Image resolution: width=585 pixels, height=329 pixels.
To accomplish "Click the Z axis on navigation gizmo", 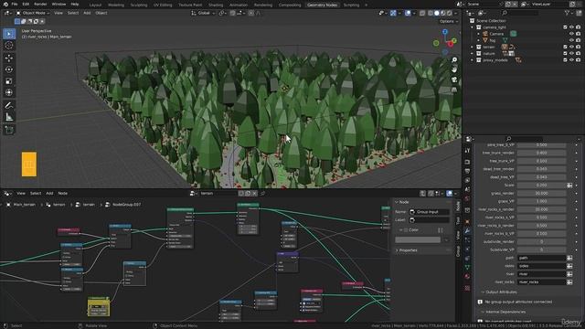I will tap(445, 32).
